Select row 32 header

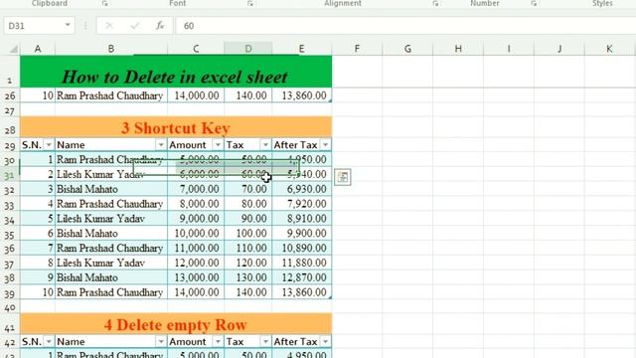pyautogui.click(x=10, y=190)
